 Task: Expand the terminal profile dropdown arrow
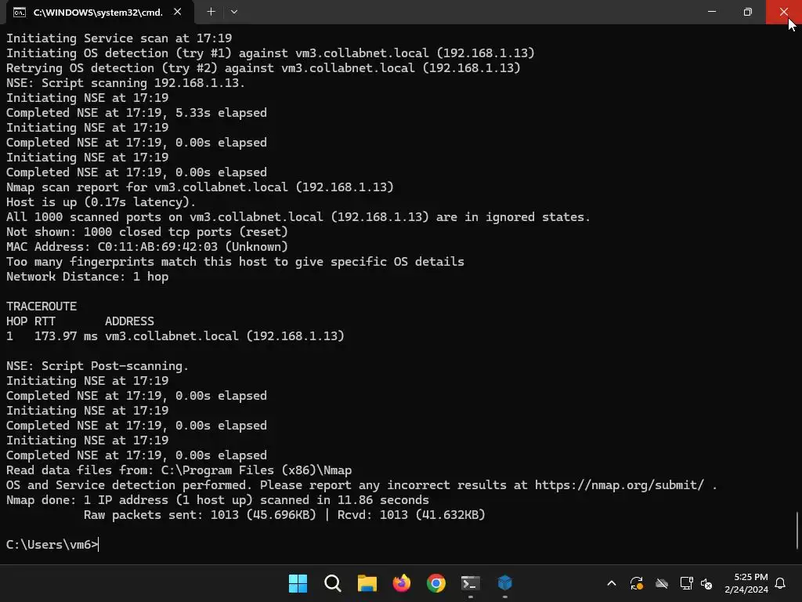click(233, 12)
